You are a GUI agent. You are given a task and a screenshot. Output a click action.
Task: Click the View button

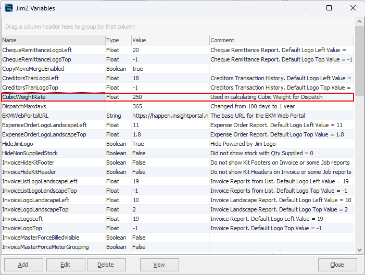tap(159, 265)
